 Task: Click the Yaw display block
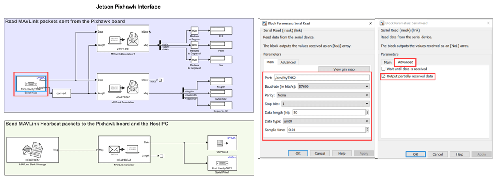tap(220, 60)
